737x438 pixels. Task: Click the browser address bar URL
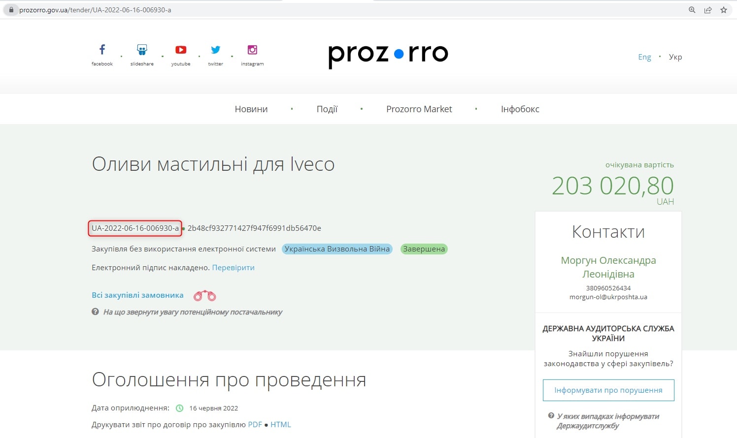[x=95, y=10]
